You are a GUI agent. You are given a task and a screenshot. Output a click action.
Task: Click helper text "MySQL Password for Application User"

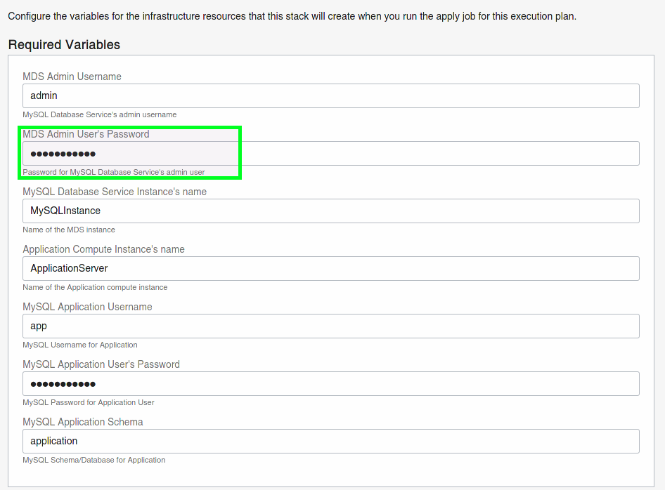[89, 403]
